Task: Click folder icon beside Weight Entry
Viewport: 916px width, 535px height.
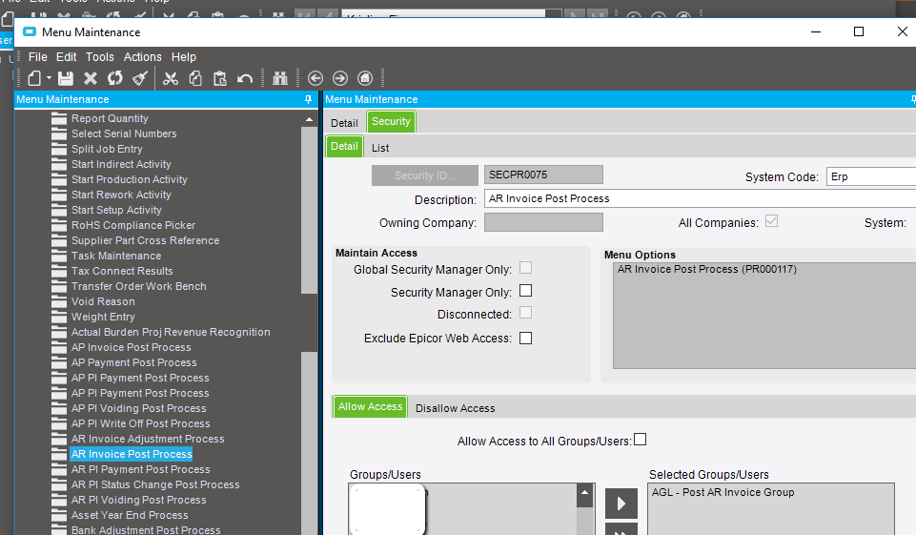Action: click(x=59, y=317)
